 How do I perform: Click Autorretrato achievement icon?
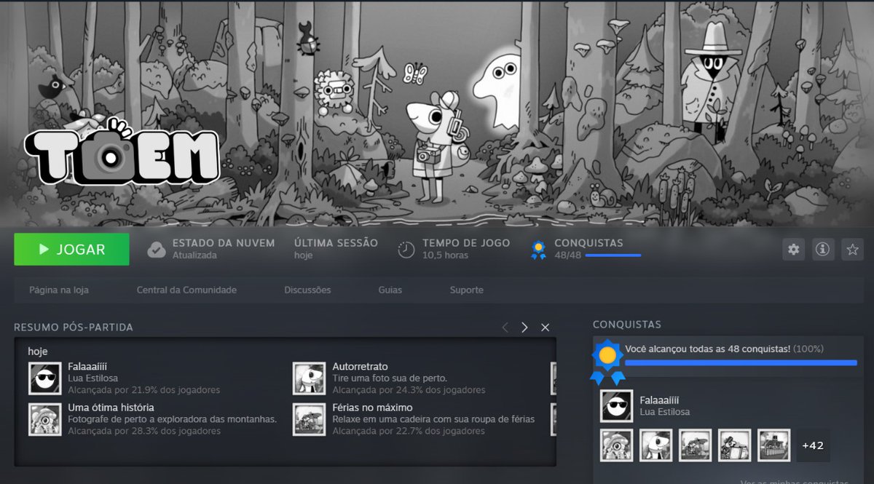coord(309,378)
